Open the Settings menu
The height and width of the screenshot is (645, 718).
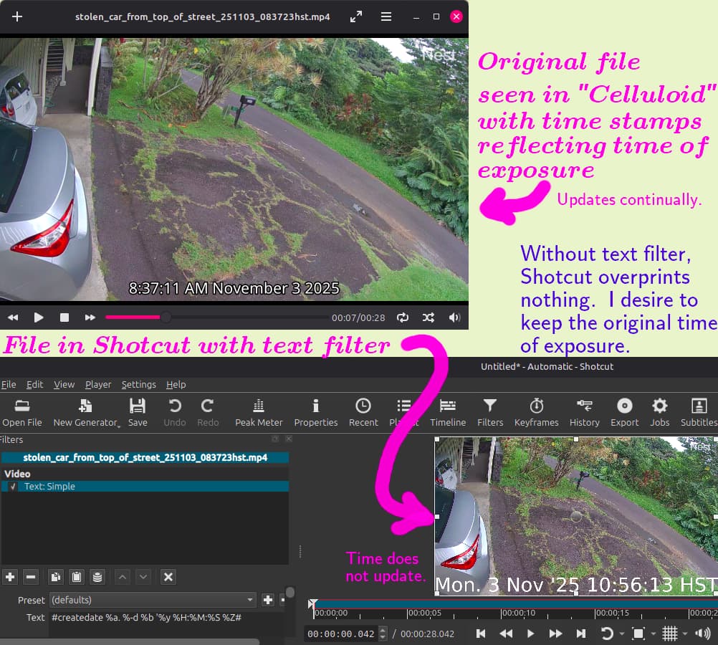click(138, 384)
